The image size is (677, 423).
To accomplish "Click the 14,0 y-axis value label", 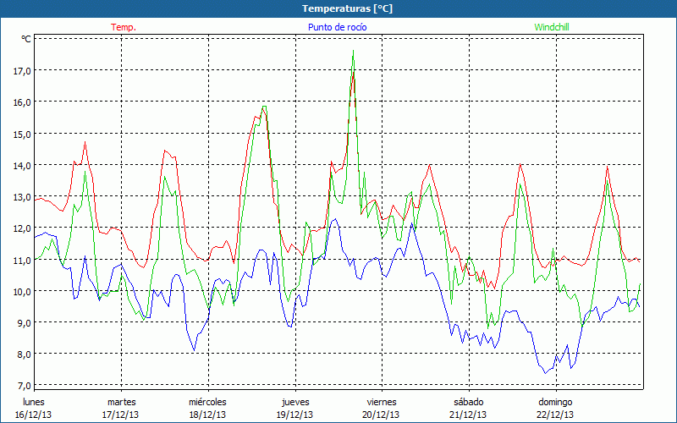I will click(22, 166).
